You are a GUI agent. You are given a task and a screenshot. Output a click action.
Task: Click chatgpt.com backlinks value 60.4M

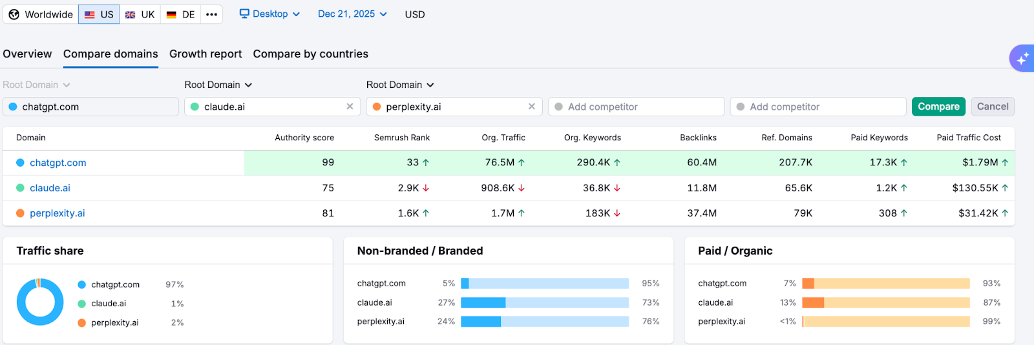[702, 163]
